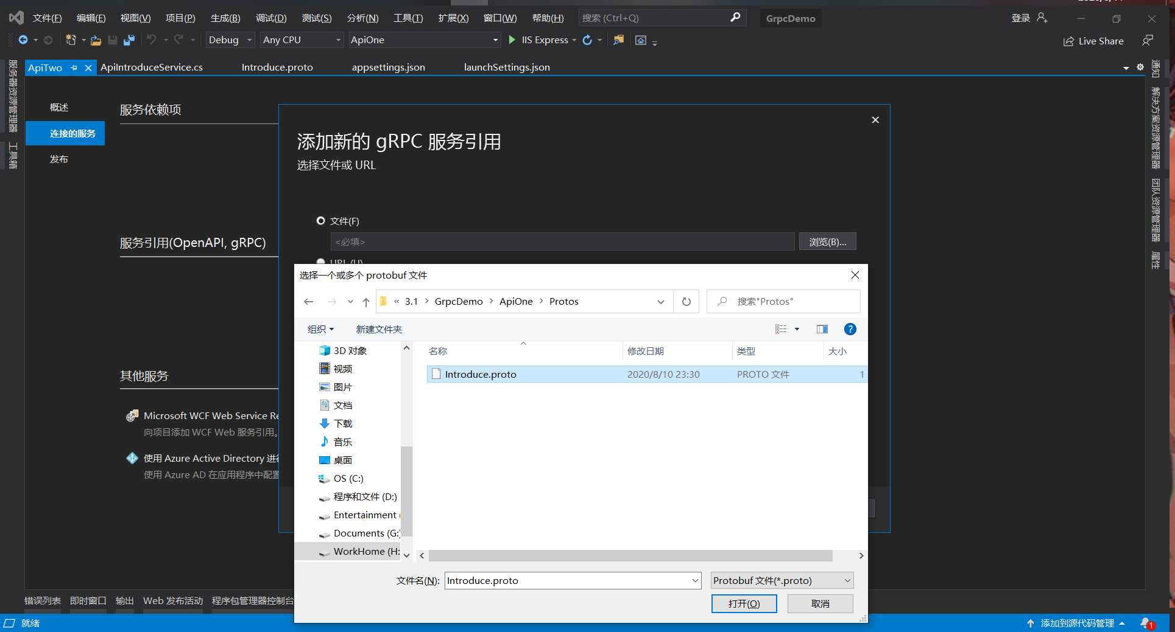This screenshot has height=632, width=1175.
Task: Open the 文件(F) menu
Action: point(48,18)
